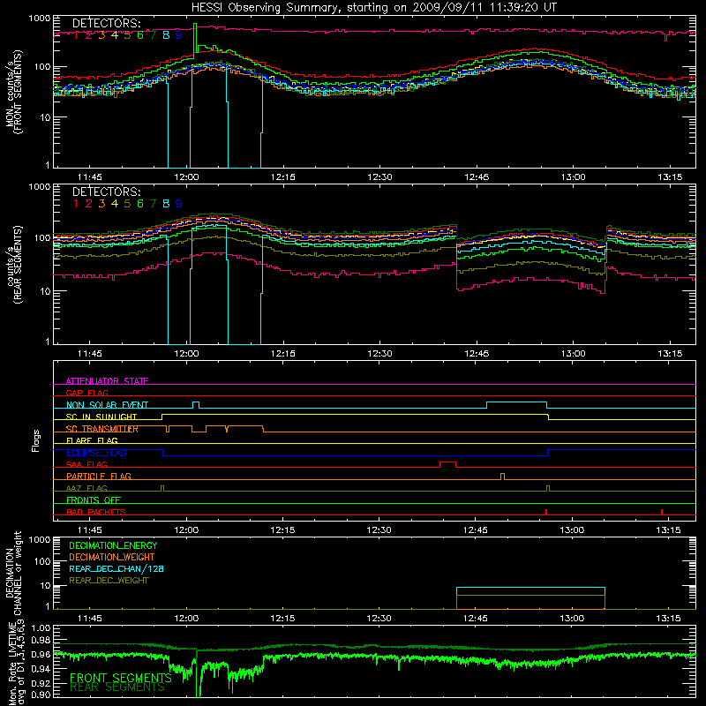This screenshot has height=706, width=706.
Task: Click the 12:30 tick label under the decimation plot
Action: pos(379,619)
